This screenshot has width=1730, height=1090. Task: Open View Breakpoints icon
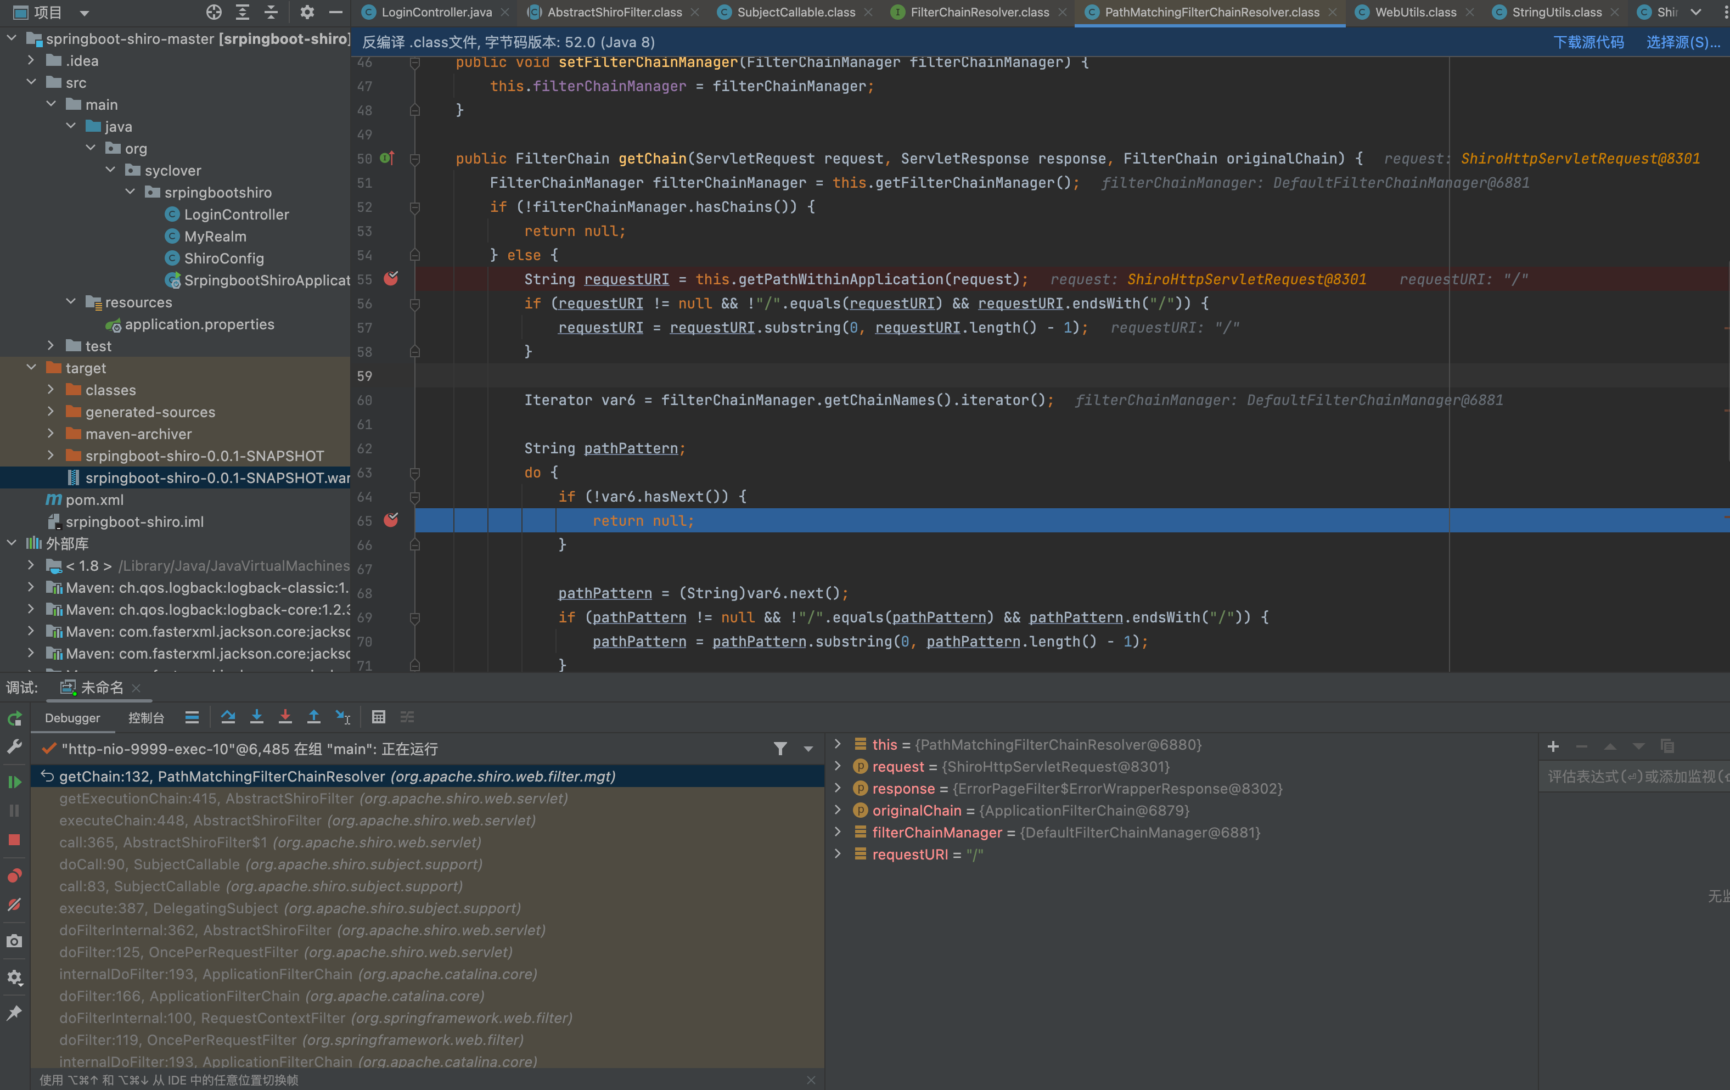(14, 875)
